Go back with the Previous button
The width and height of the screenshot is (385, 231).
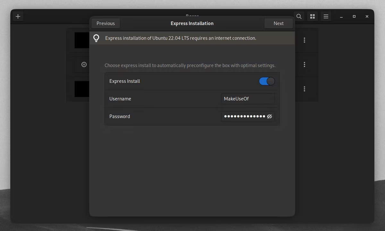pos(106,23)
